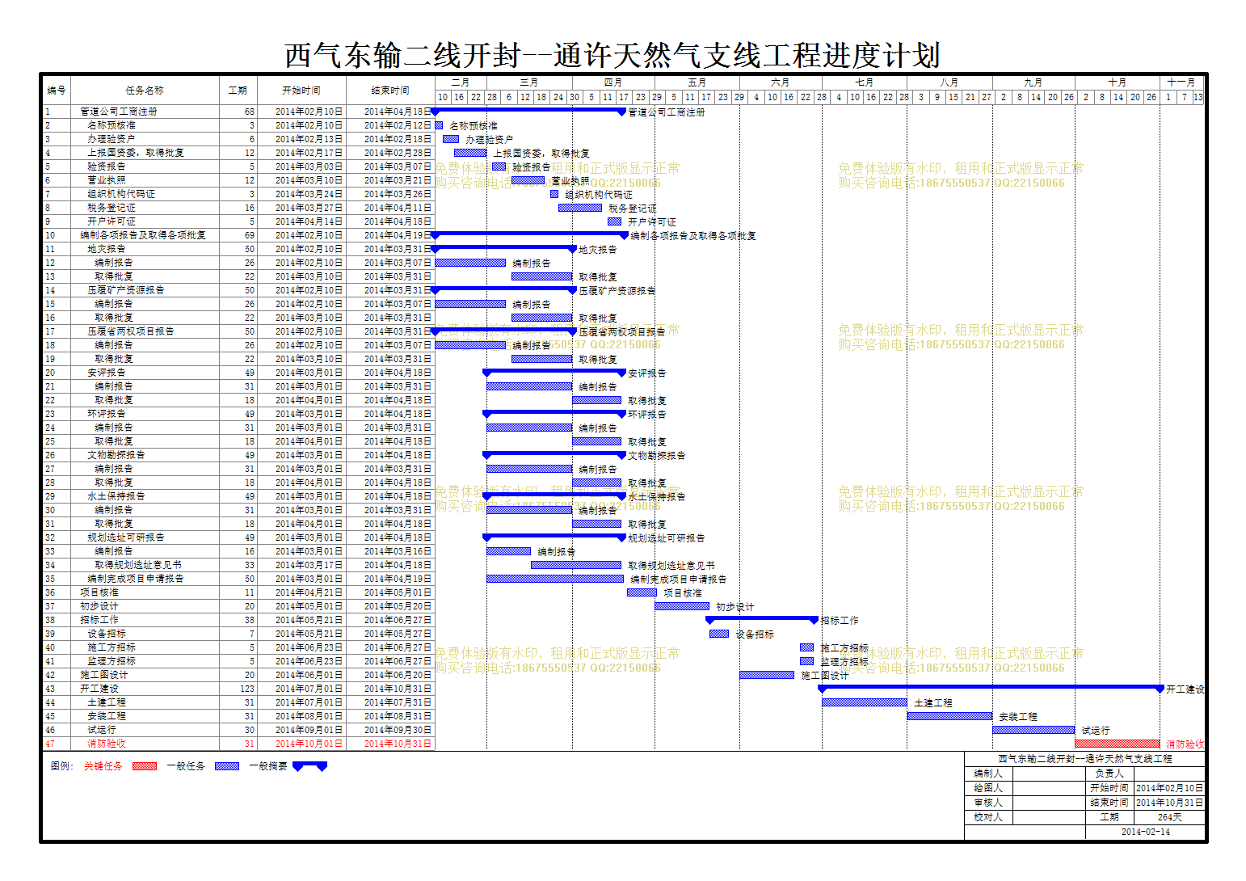This screenshot has width=1246, height=881.
Task: Click the 图例 legend label
Action: pos(62,766)
